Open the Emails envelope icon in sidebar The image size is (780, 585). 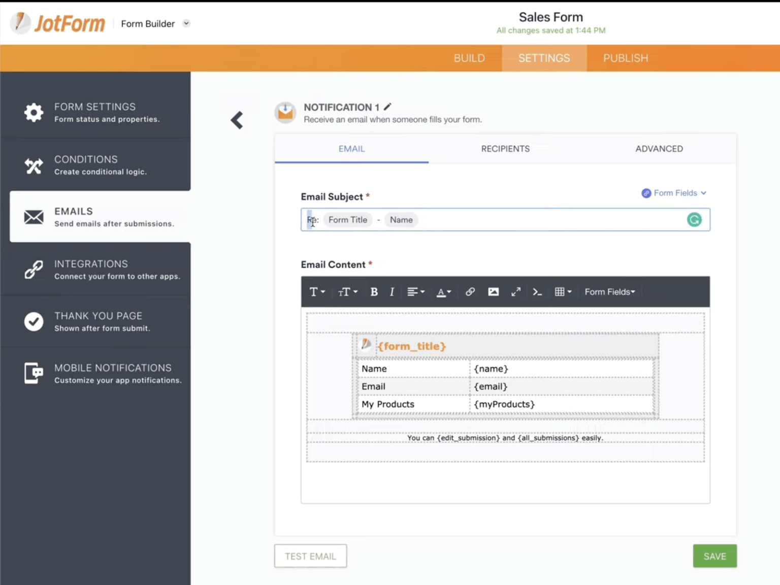[x=34, y=217]
